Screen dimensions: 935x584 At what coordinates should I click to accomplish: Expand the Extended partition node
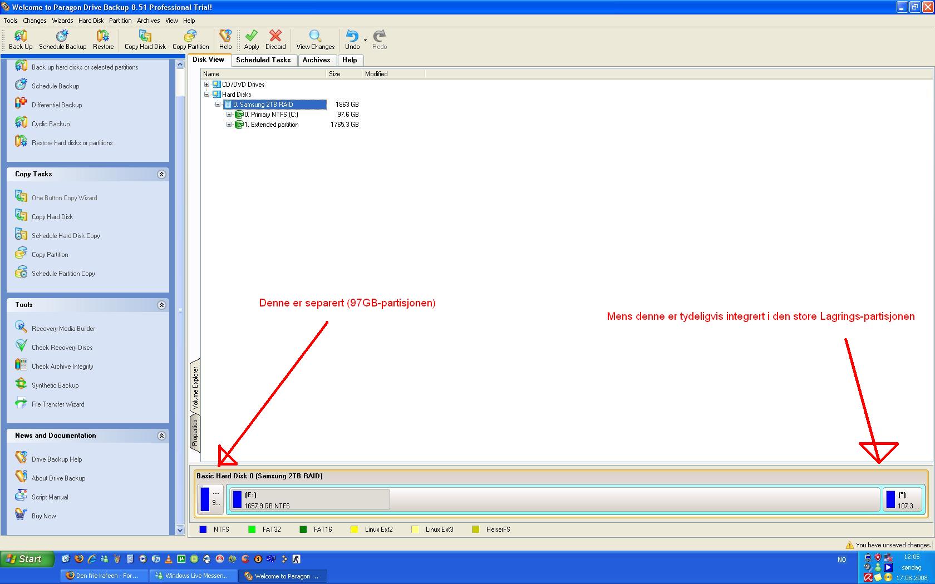(x=229, y=125)
